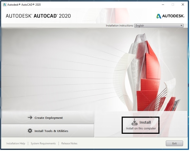Viewport: 190px width, 151px height.
Task: Choose Install Tools & Utilities
Action: point(48,131)
